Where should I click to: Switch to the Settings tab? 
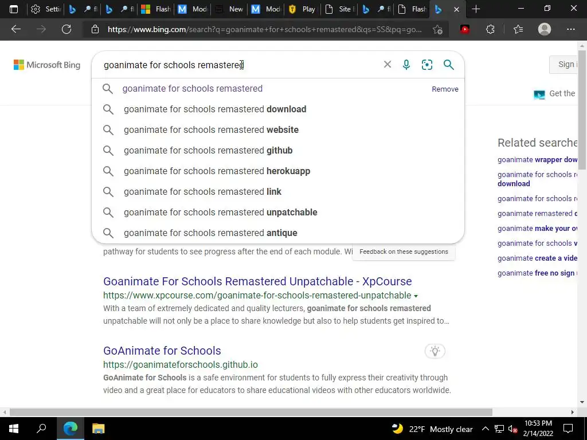(46, 9)
